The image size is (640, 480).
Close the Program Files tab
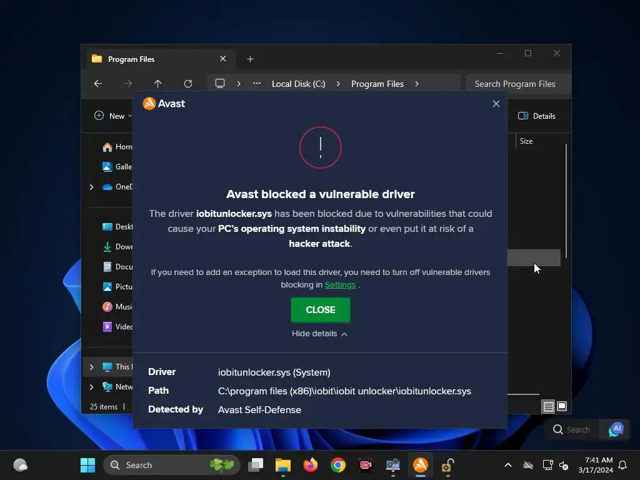223,59
